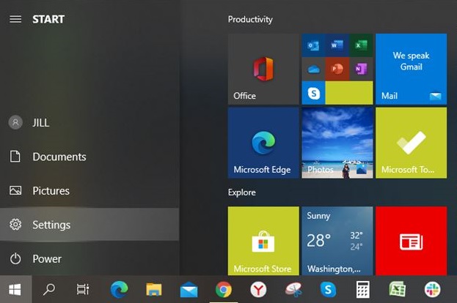Click the Explore group header
Screen dimensions: 457x303
coord(241,192)
